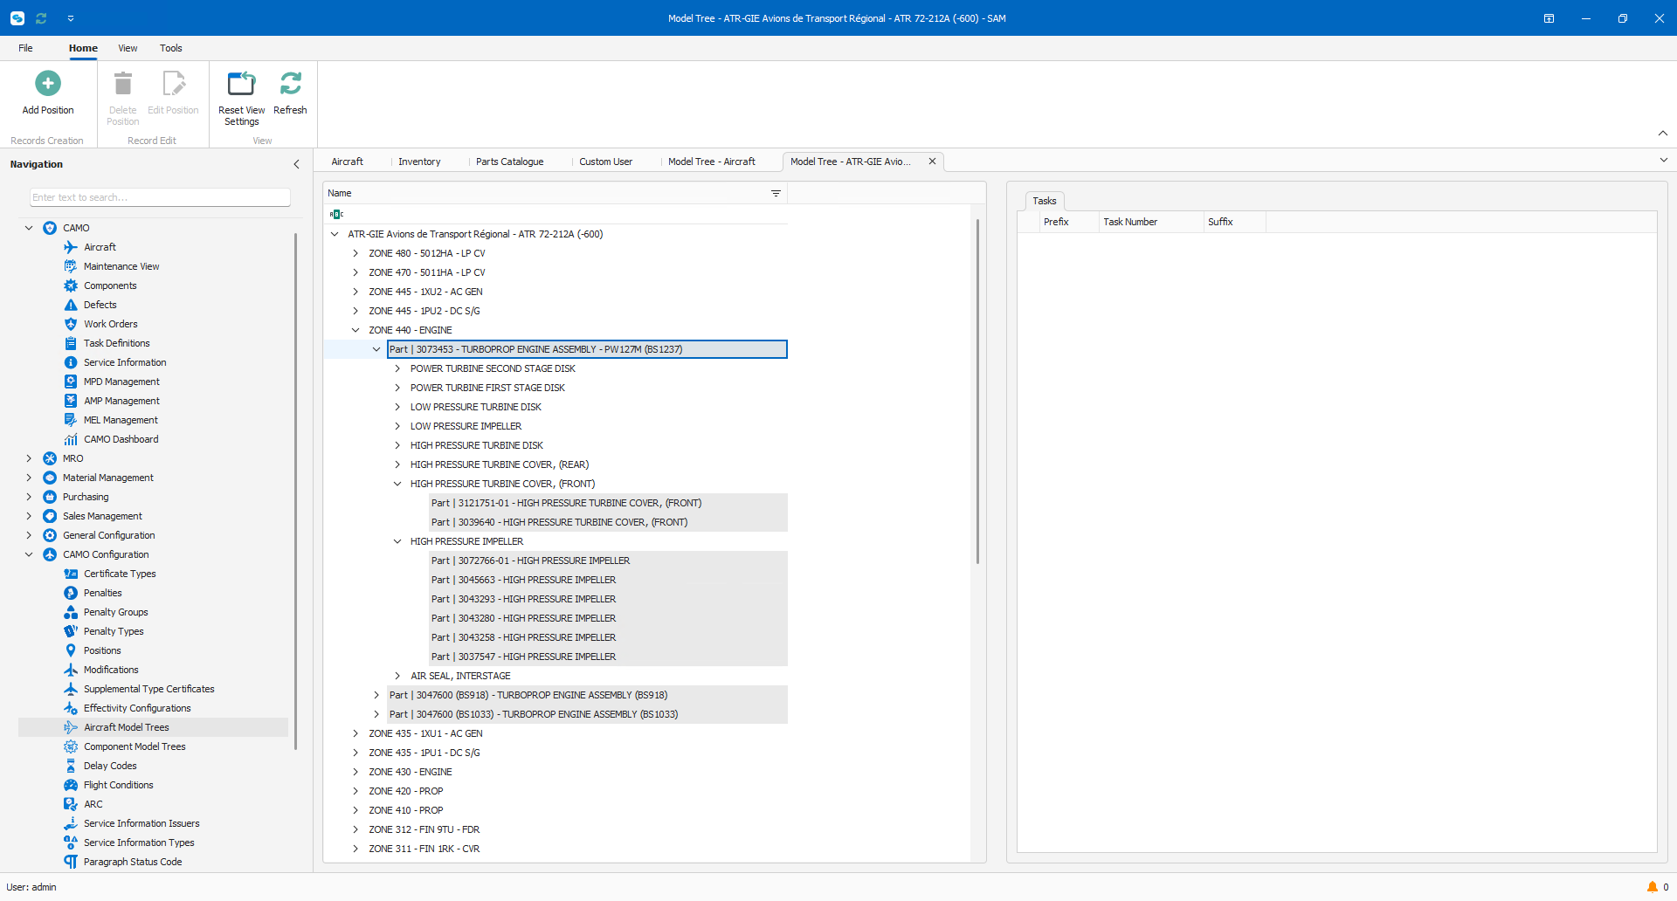Switch to Model Tree - Aircraft tab

[712, 162]
